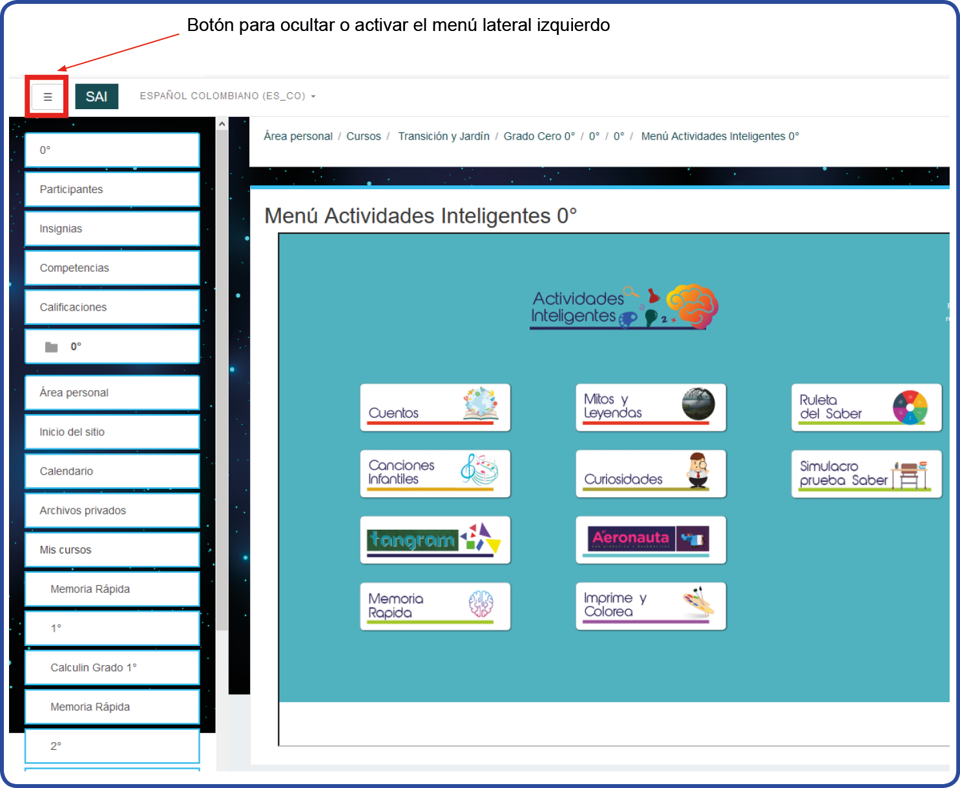Select Participantes in the side menu
The height and width of the screenshot is (788, 960).
(112, 189)
